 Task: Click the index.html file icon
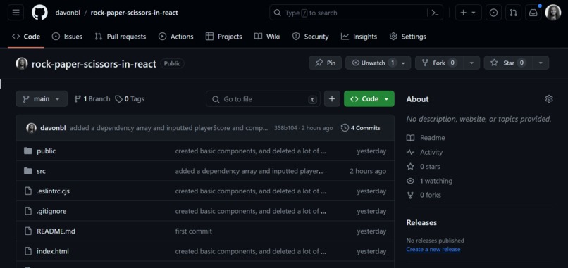28,251
